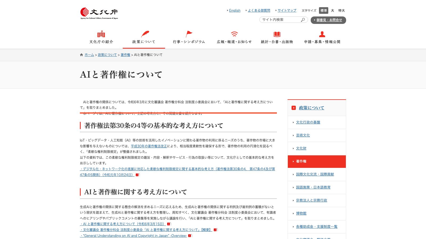The image size is (426, 239).
Task: Click the PDF icon after 令和6年3月15日 link
Action: point(169,224)
